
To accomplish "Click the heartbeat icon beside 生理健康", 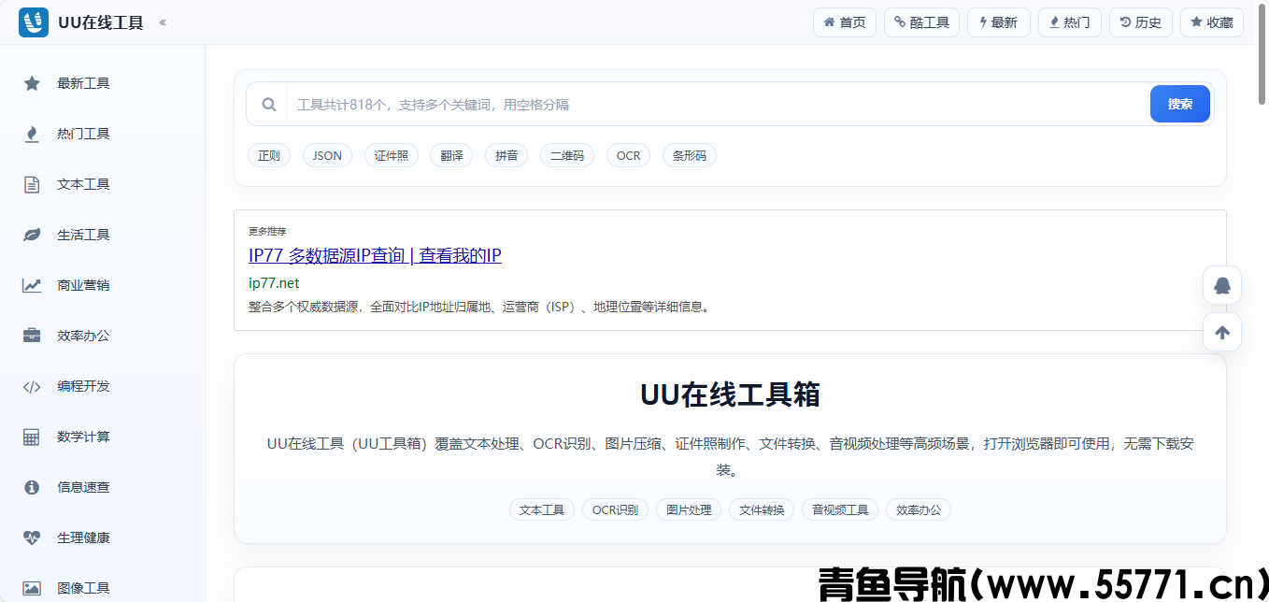I will coord(32,537).
